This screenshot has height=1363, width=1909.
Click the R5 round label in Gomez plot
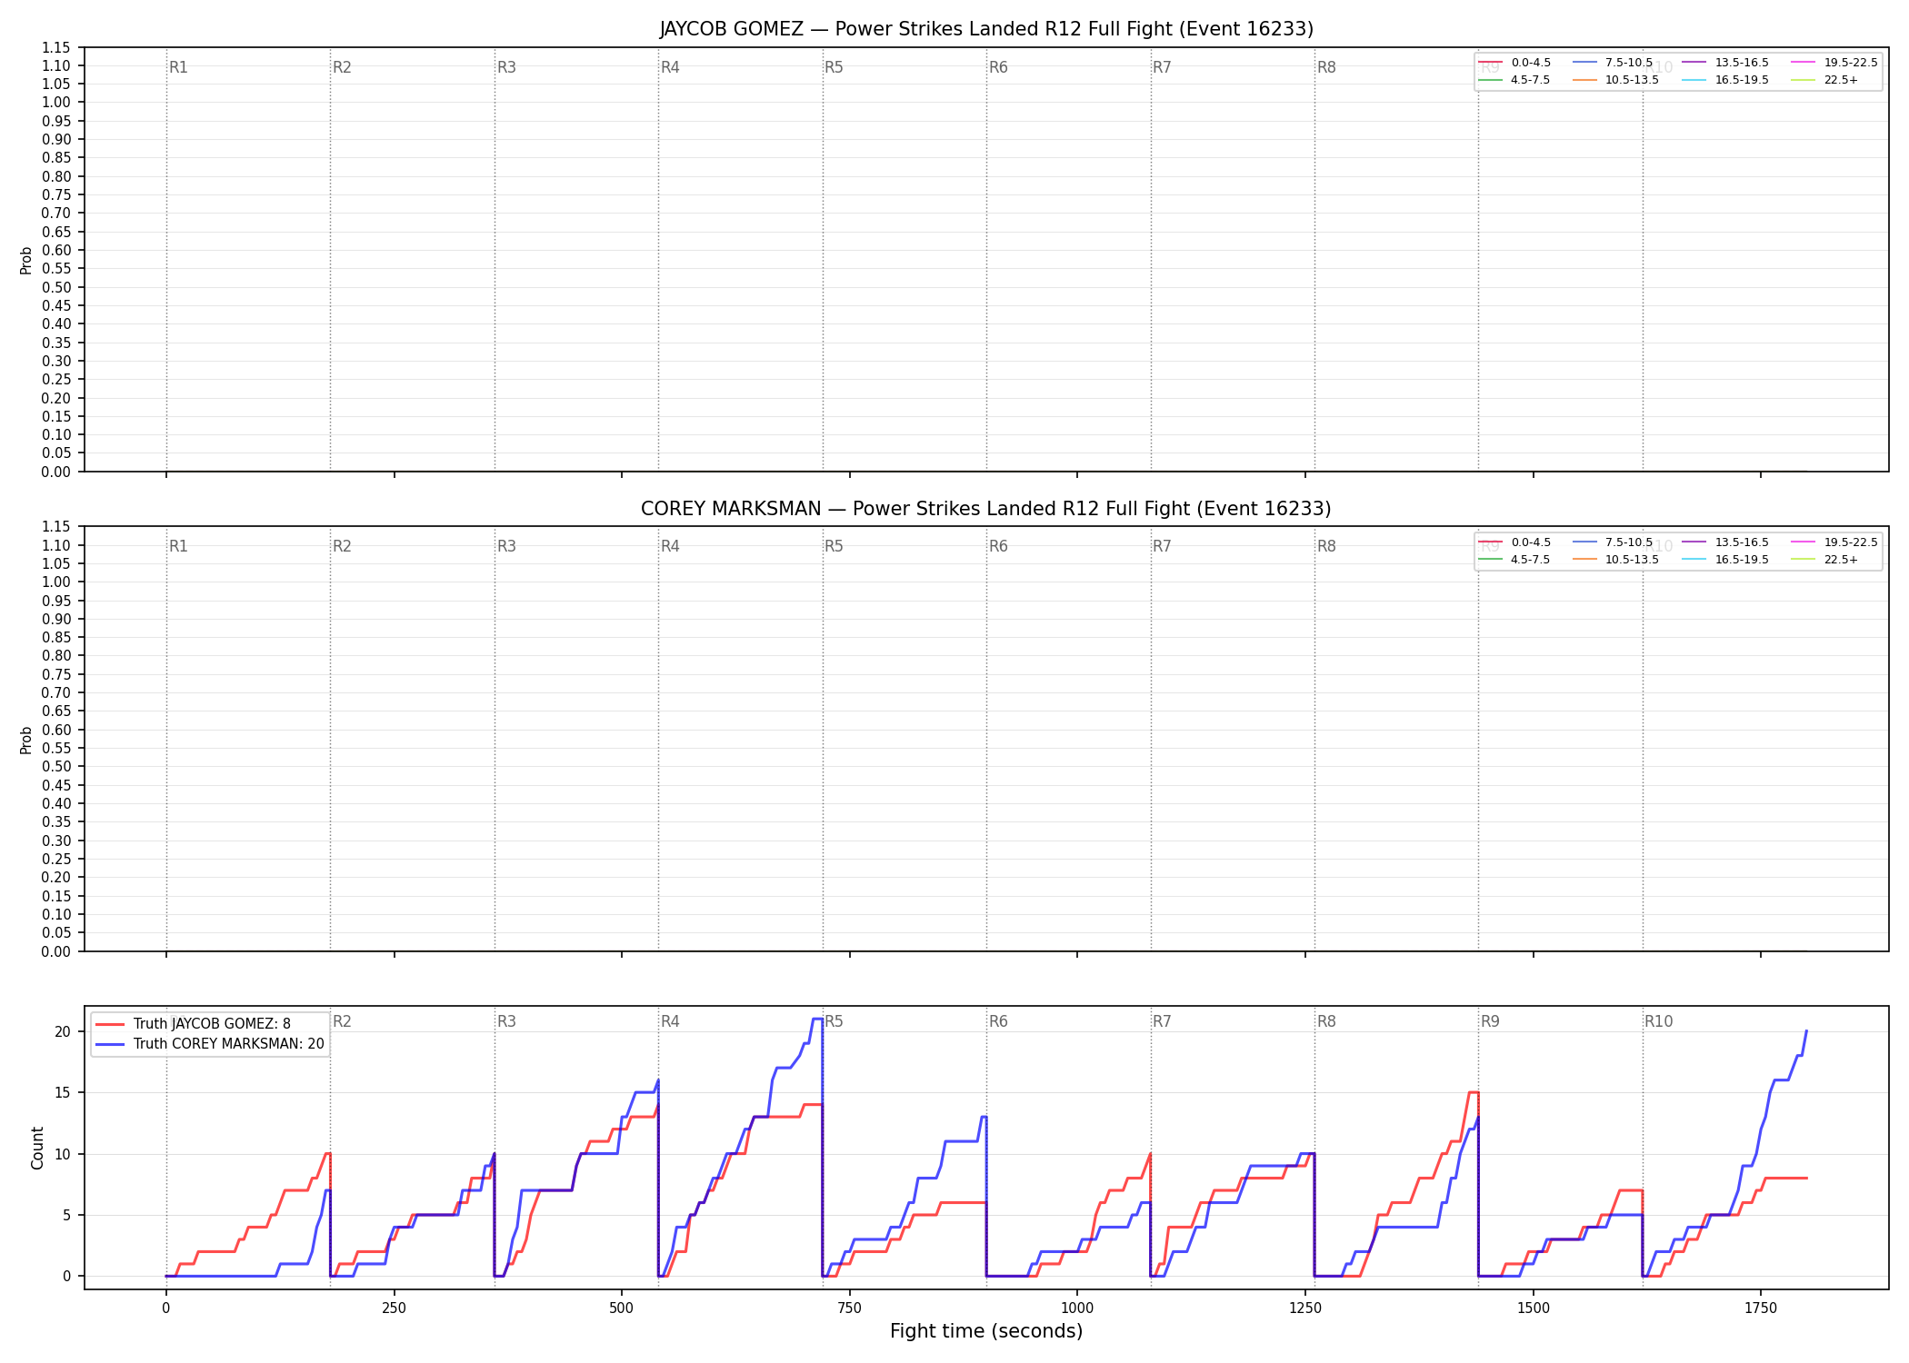tap(834, 67)
